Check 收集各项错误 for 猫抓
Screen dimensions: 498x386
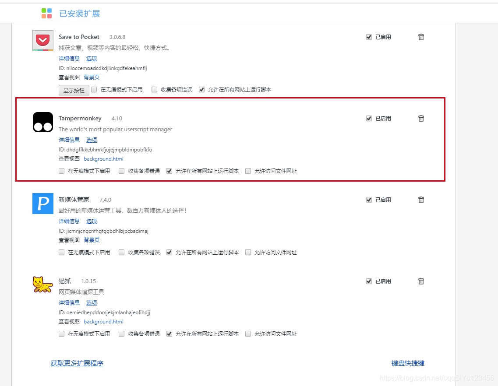tap(122, 334)
